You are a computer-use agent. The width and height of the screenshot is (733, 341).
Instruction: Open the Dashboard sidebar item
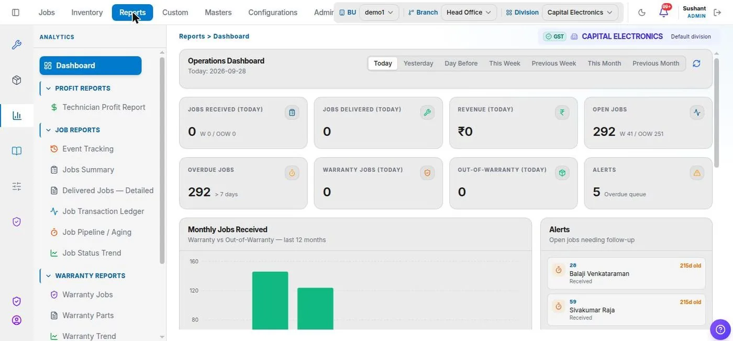(x=91, y=65)
